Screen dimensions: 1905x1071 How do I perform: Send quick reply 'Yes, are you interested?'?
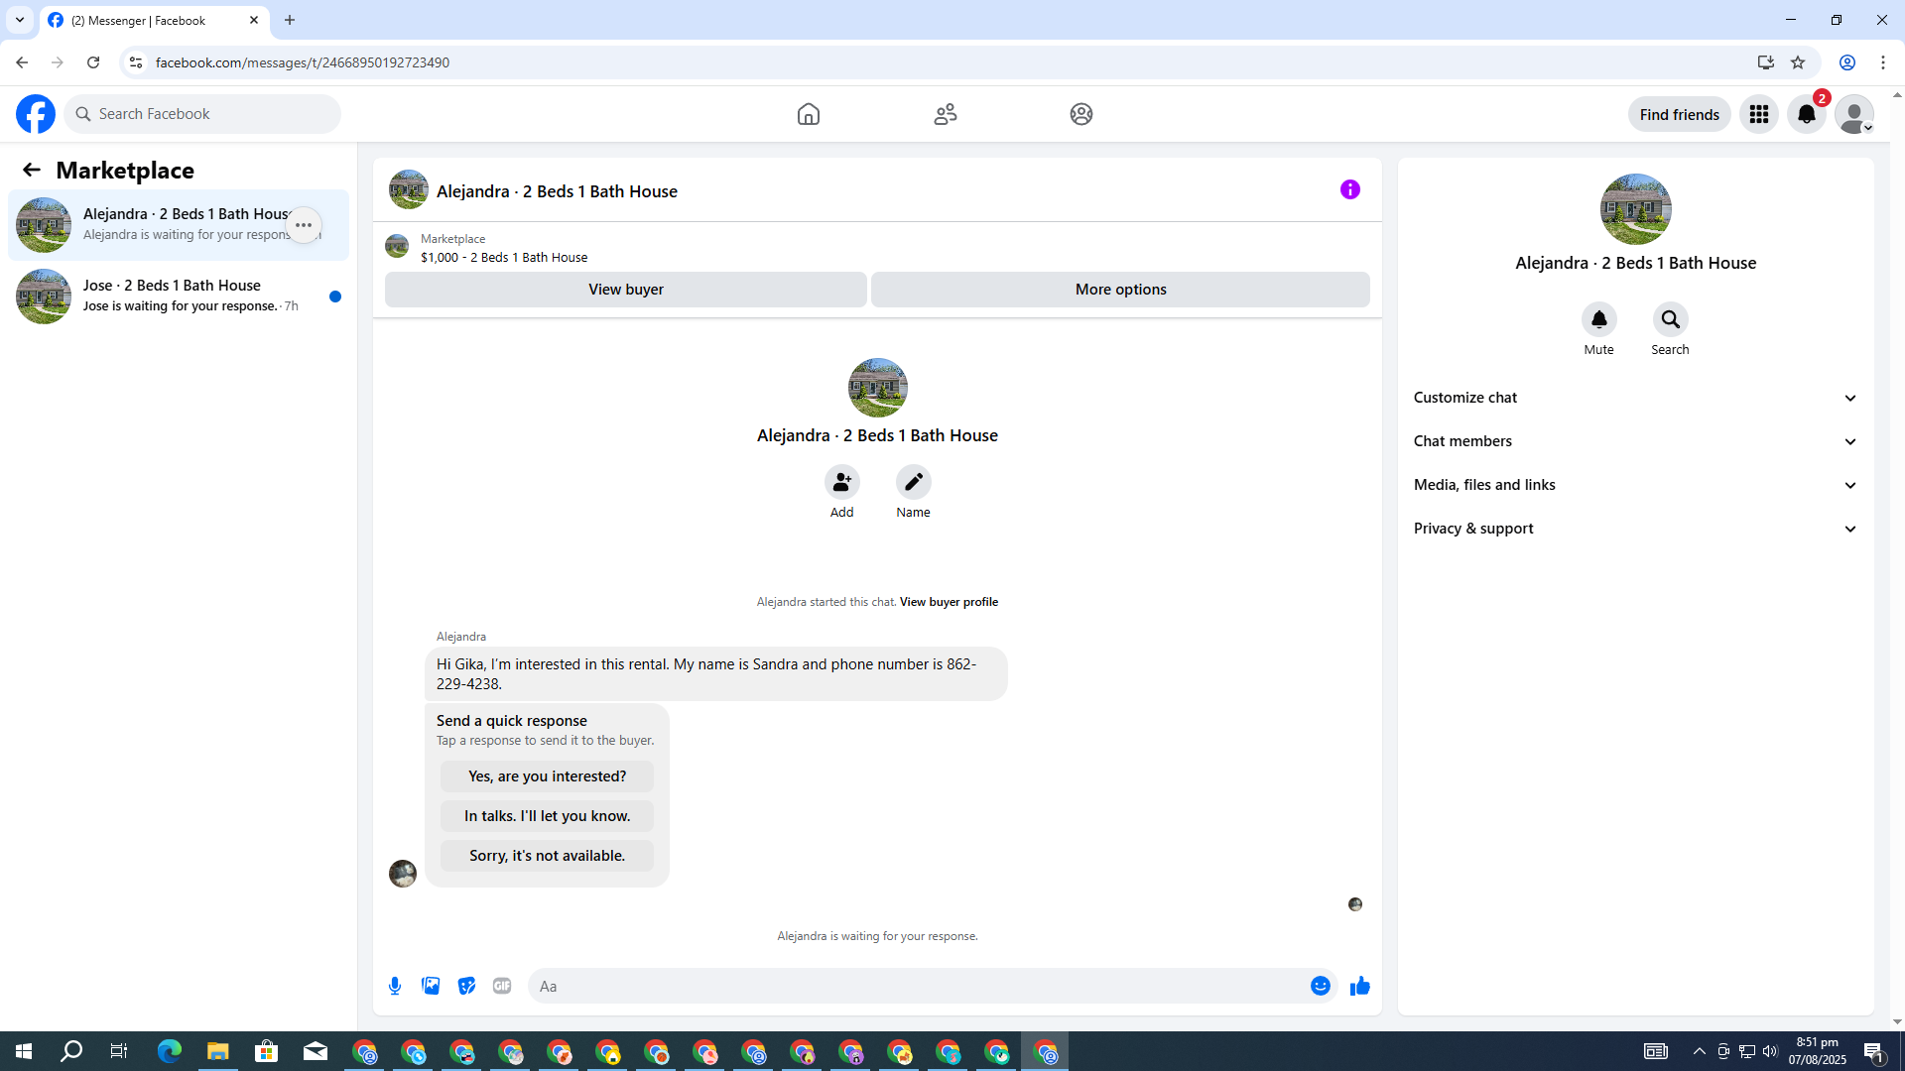coord(548,776)
